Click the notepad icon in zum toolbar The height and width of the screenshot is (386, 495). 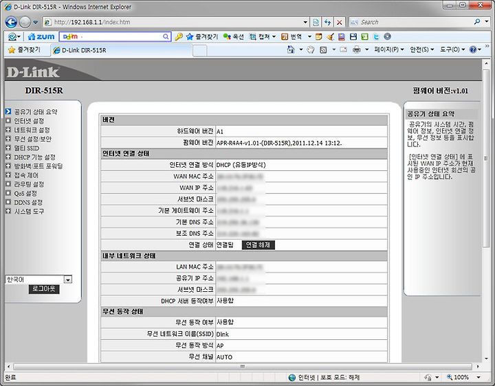[319, 36]
